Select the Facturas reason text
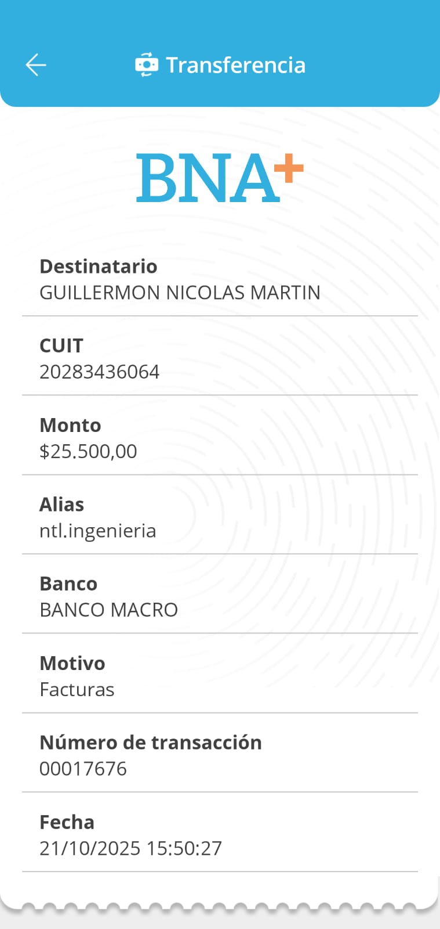The height and width of the screenshot is (929, 440). click(x=77, y=690)
